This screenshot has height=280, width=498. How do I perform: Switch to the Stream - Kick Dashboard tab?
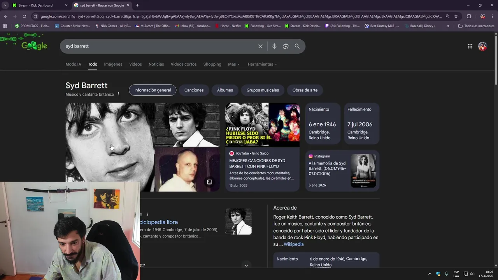click(x=39, y=5)
